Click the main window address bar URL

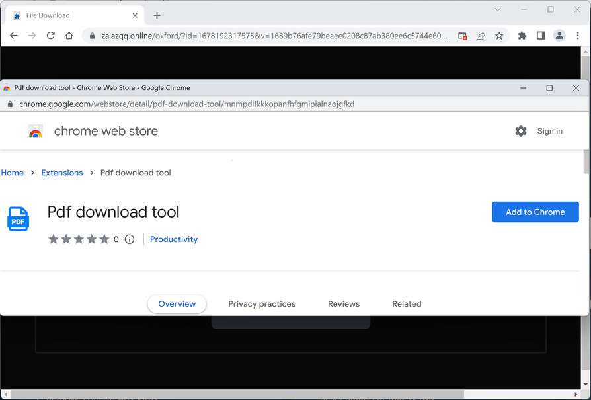tap(274, 36)
